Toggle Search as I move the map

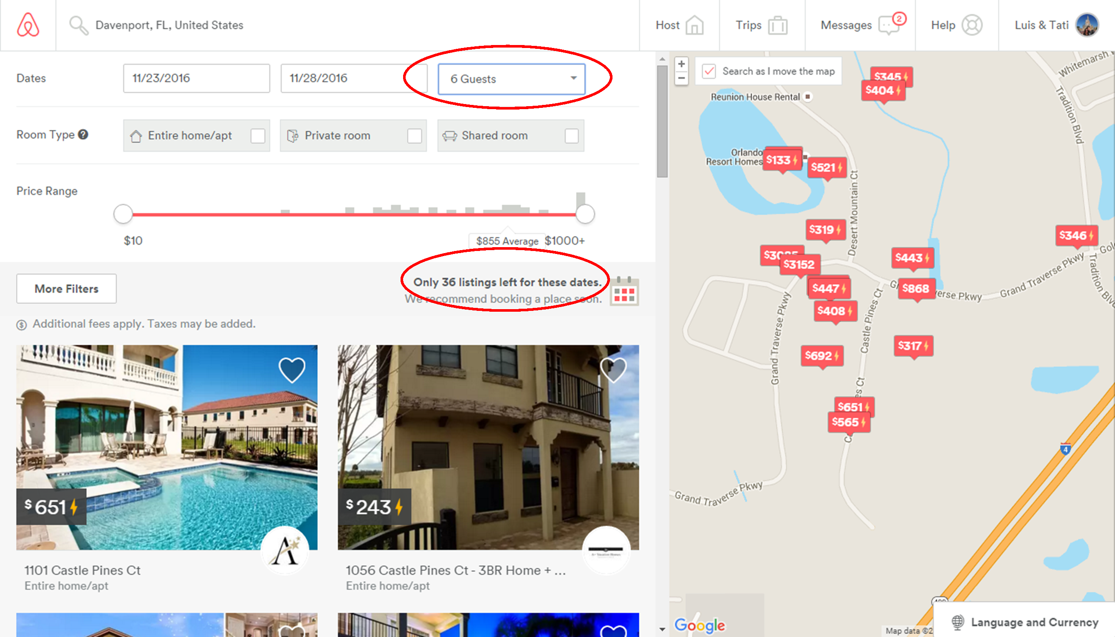point(709,71)
